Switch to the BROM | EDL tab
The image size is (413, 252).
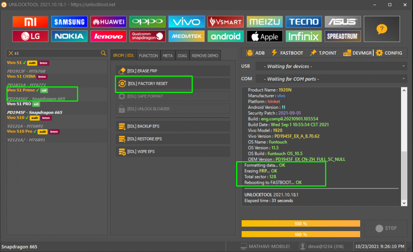click(x=124, y=55)
